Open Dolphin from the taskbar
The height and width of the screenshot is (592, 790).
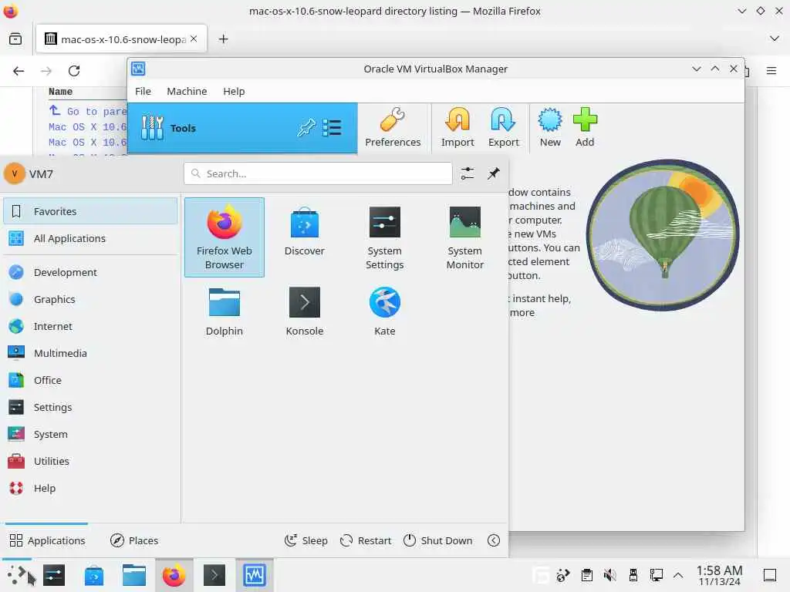(134, 575)
